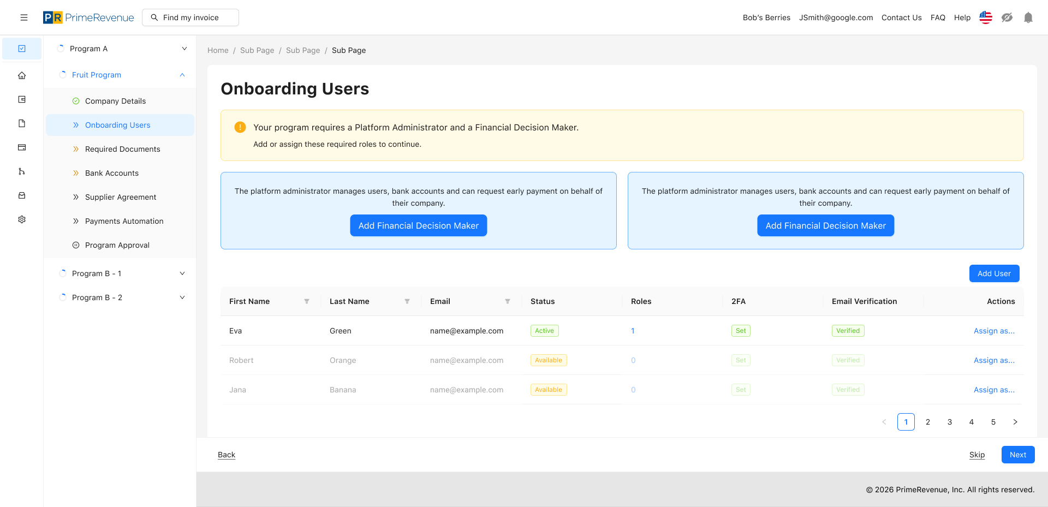Click the green check beside Company Details

[76, 101]
